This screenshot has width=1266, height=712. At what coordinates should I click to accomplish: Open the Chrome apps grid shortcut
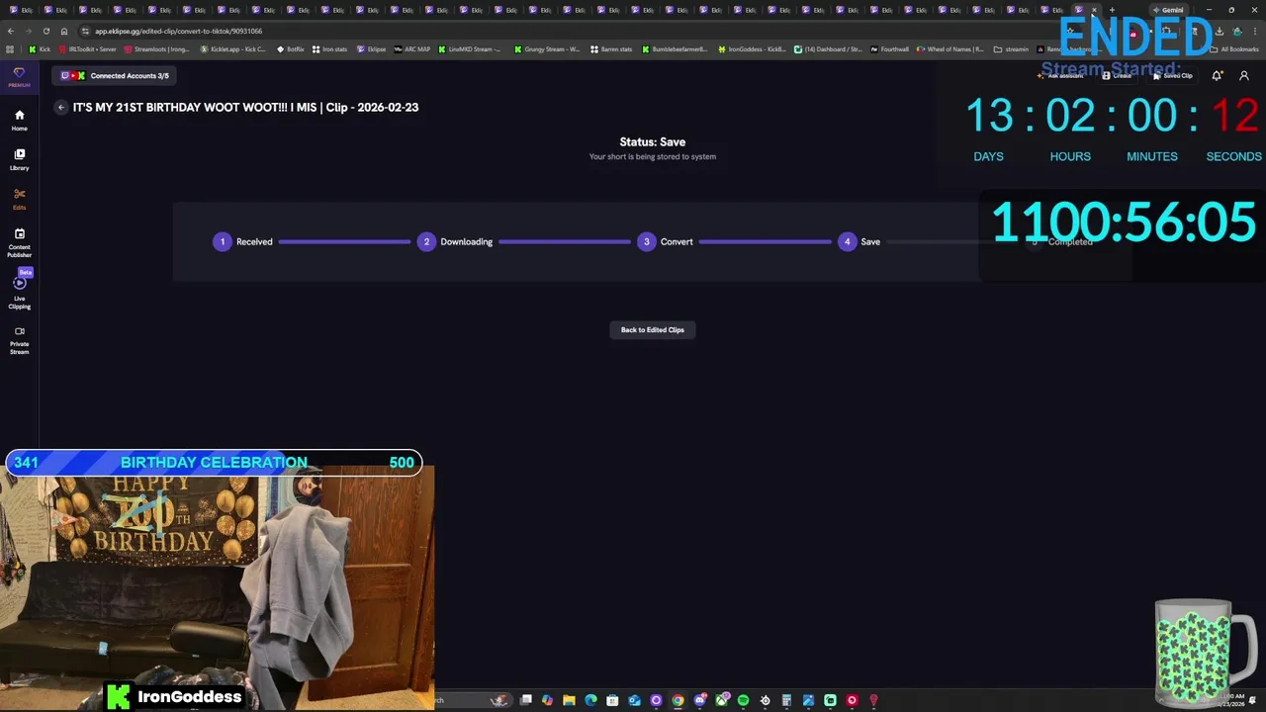click(10, 48)
